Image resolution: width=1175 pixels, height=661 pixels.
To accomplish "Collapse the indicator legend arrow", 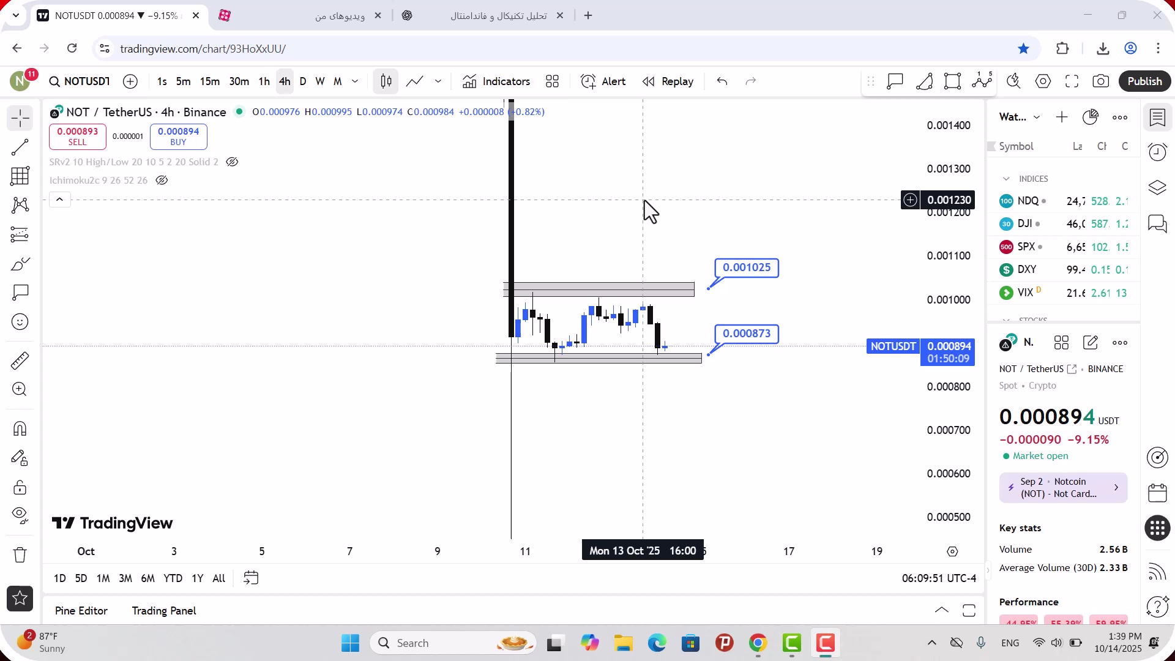I will point(59,200).
